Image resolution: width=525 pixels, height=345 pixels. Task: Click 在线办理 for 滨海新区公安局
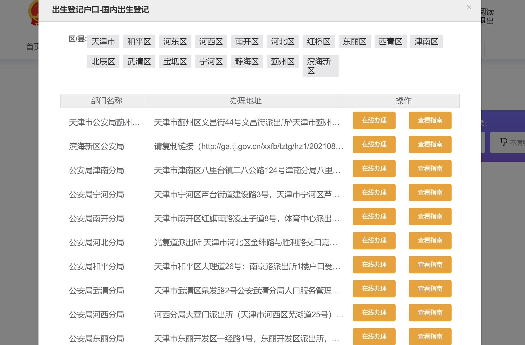pos(374,144)
